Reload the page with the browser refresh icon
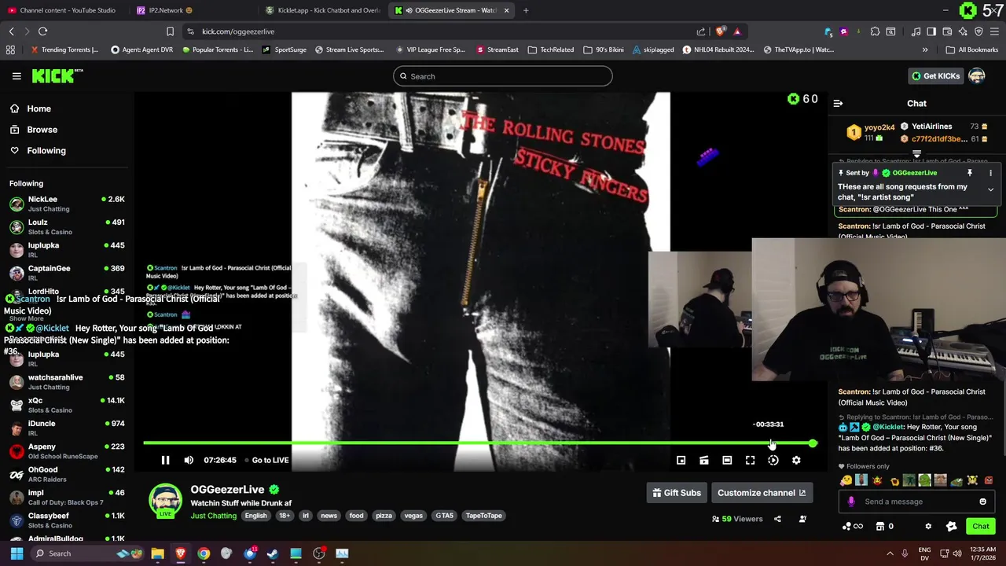This screenshot has height=566, width=1006. click(x=42, y=31)
